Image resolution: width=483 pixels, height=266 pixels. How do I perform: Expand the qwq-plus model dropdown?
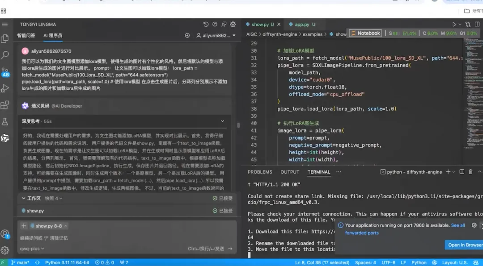pos(32,249)
